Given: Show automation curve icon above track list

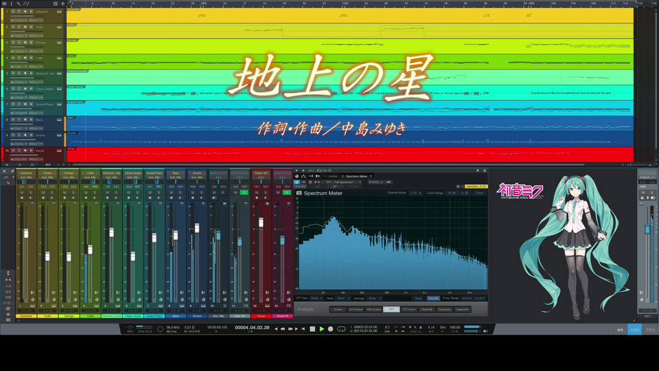Looking at the screenshot, I should point(26,3).
